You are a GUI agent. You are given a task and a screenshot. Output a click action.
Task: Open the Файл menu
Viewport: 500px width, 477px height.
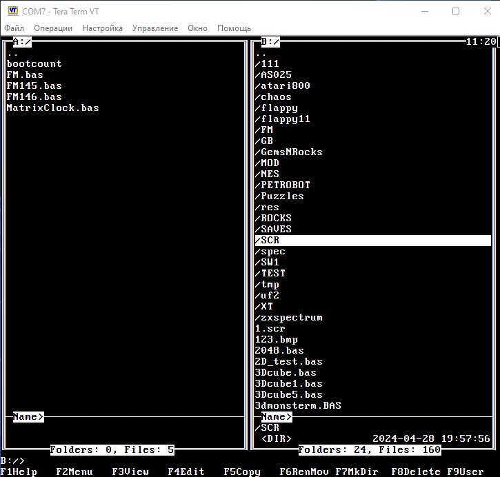click(x=14, y=28)
